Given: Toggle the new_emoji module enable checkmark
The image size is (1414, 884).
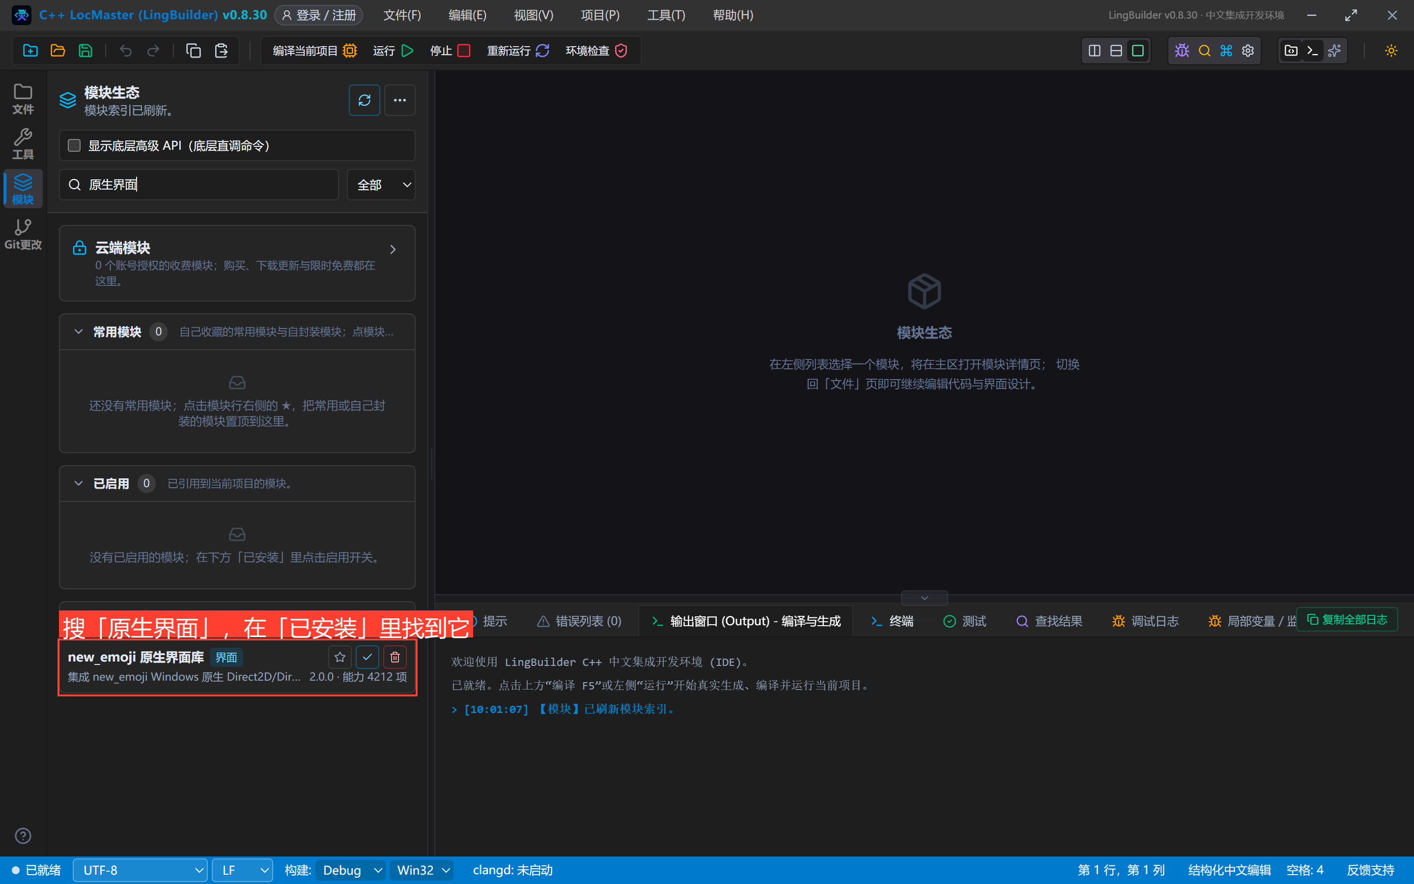Looking at the screenshot, I should [x=367, y=657].
